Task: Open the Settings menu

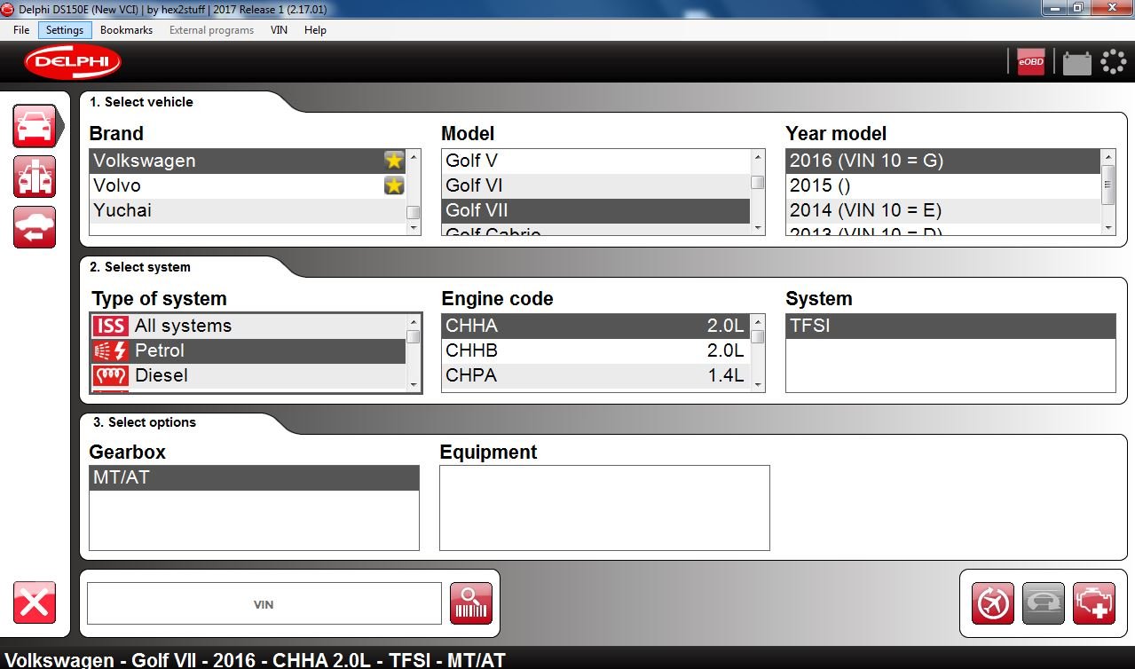Action: pos(65,30)
